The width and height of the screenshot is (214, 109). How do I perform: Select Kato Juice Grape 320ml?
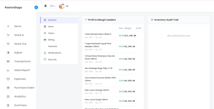(x=110, y=101)
